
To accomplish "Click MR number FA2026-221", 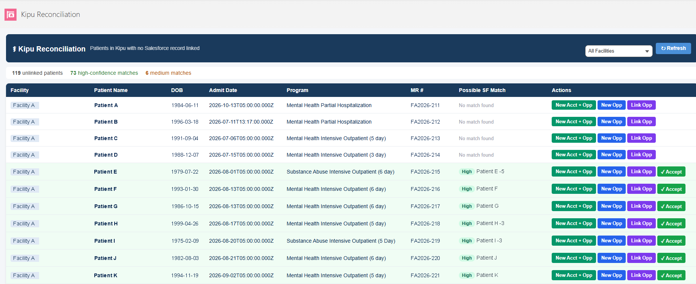I will click(425, 275).
